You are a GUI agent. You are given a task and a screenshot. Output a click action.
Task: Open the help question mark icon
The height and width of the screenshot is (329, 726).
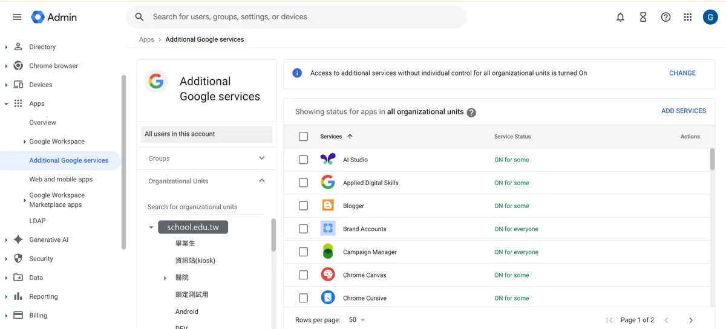665,17
